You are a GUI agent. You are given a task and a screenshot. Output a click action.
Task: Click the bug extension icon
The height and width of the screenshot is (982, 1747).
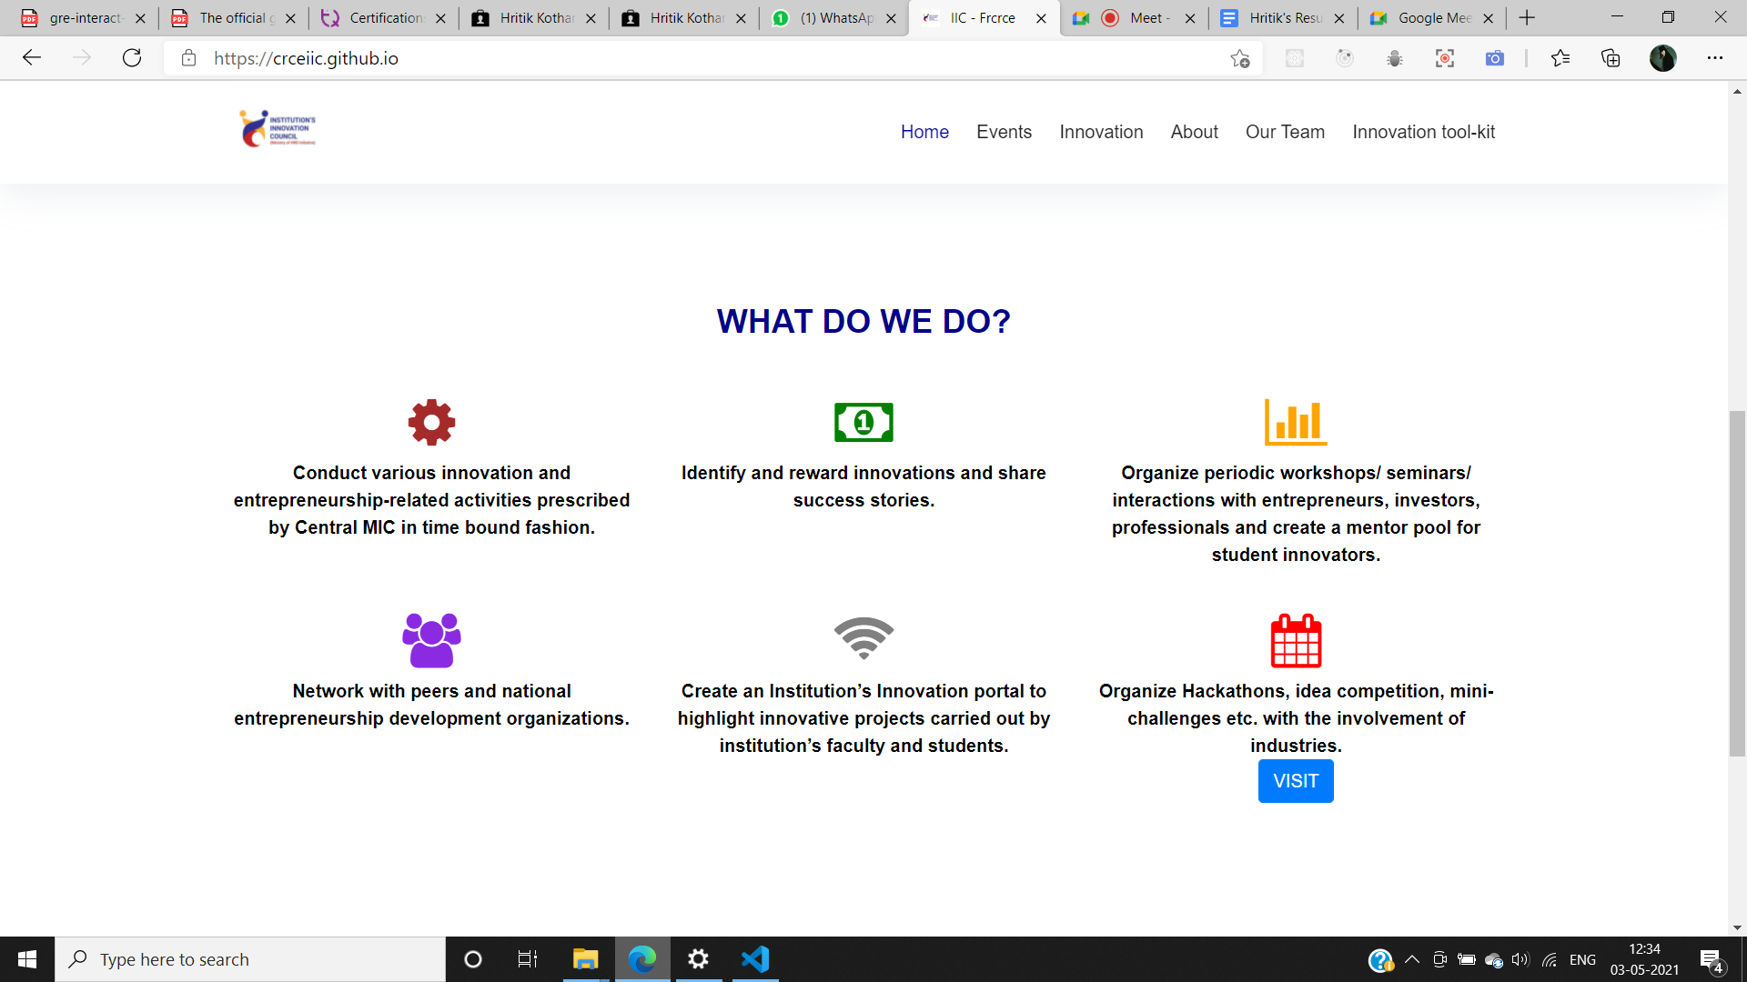pyautogui.click(x=1394, y=58)
